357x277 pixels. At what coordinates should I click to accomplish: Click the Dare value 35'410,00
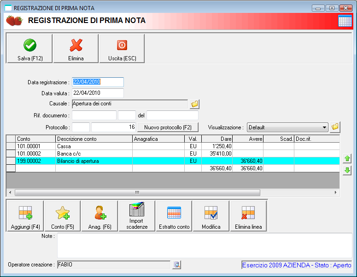coord(217,154)
